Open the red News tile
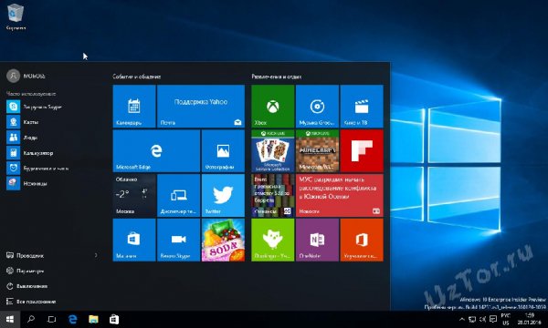 click(x=340, y=196)
